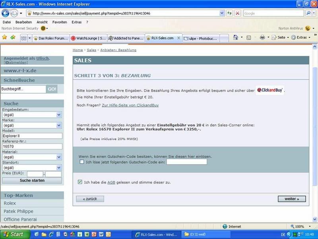Viewport: 318px width, 239px height.
Task: Click the Google search magnifier icon
Action: click(x=308, y=14)
